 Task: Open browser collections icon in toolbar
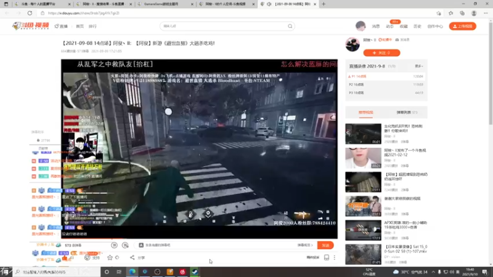pos(462,13)
